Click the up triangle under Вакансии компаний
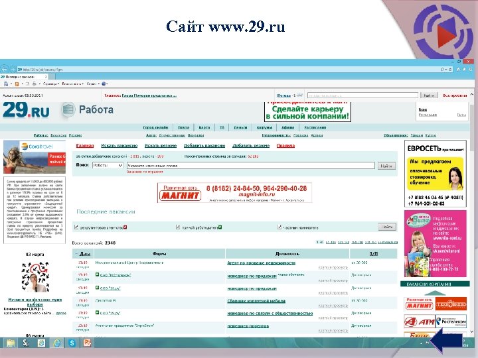This screenshot has height=358, width=478. (435, 293)
